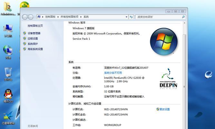This screenshot has width=215, height=129.
Task: Open 系统保护 link
Action: pyautogui.click(x=33, y=44)
